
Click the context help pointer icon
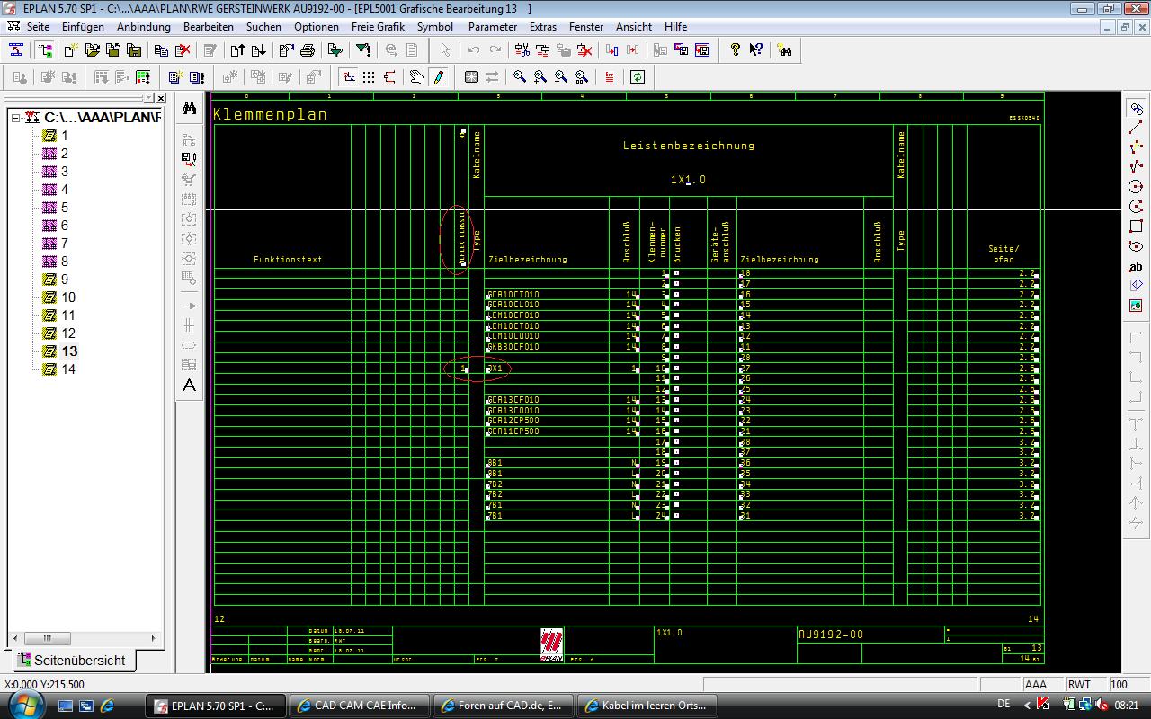(x=756, y=50)
